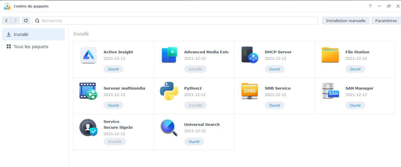Click the SAN Manager package title

click(x=359, y=88)
